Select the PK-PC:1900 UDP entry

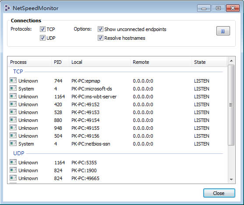tap(84, 170)
